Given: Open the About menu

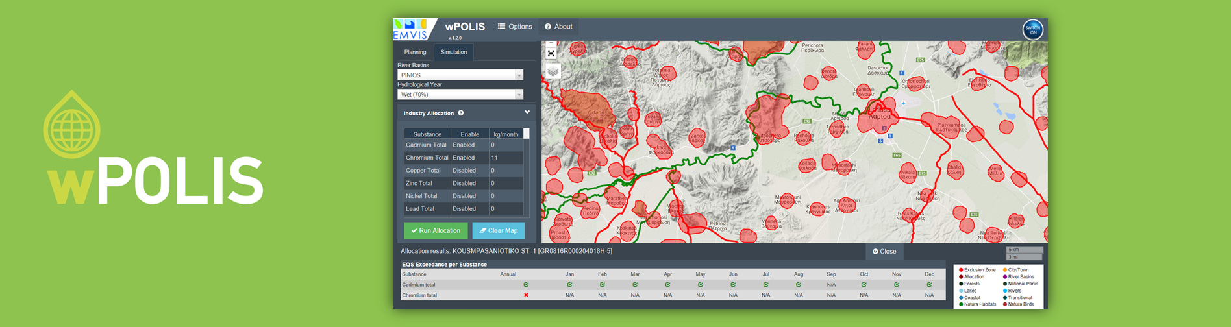Looking at the screenshot, I should (558, 27).
